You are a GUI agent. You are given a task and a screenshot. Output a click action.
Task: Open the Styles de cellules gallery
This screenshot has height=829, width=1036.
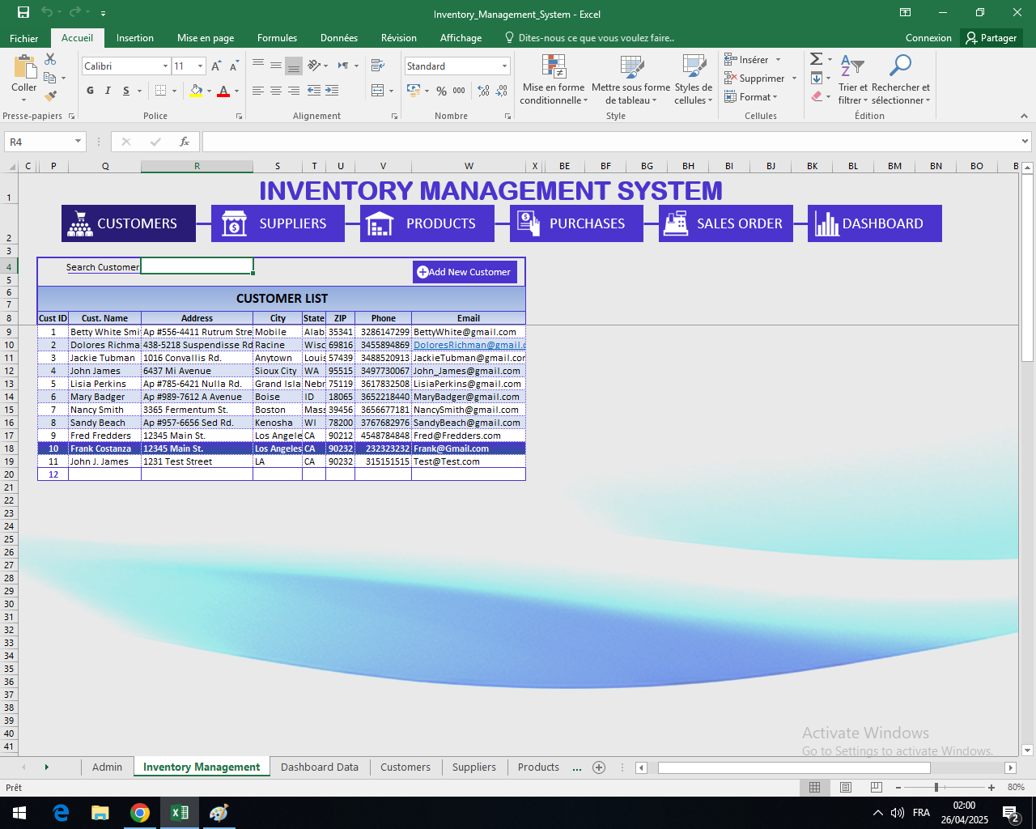(693, 65)
